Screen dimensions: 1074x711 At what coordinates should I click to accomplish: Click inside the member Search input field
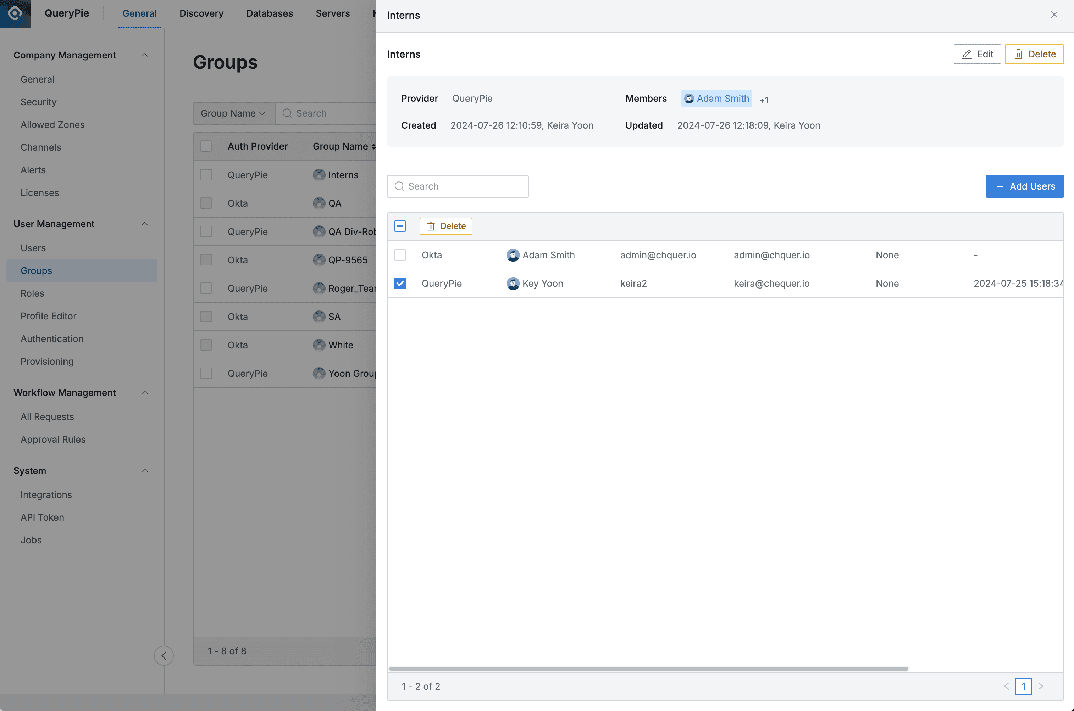point(458,186)
